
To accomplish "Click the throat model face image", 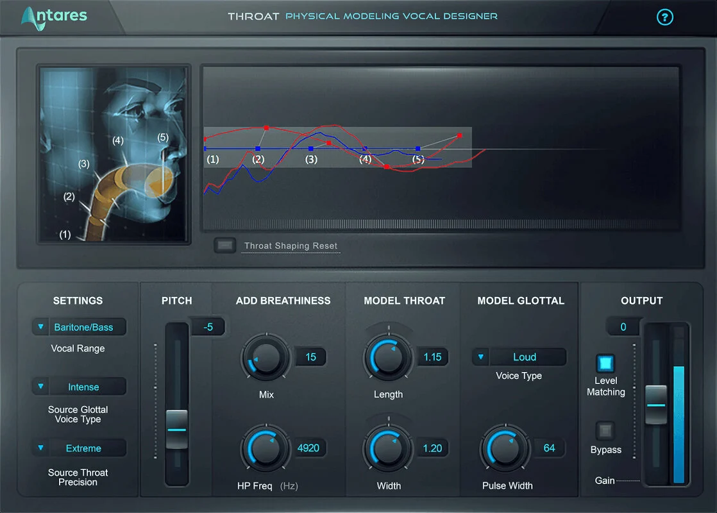I will tap(114, 154).
